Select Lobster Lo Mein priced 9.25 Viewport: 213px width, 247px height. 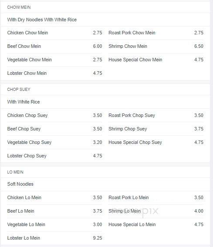[x=54, y=238]
